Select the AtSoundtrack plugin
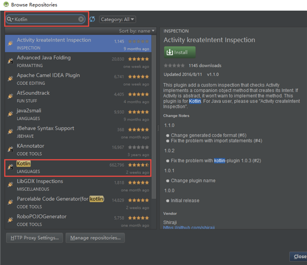This screenshot has width=307, height=265. tap(78, 96)
